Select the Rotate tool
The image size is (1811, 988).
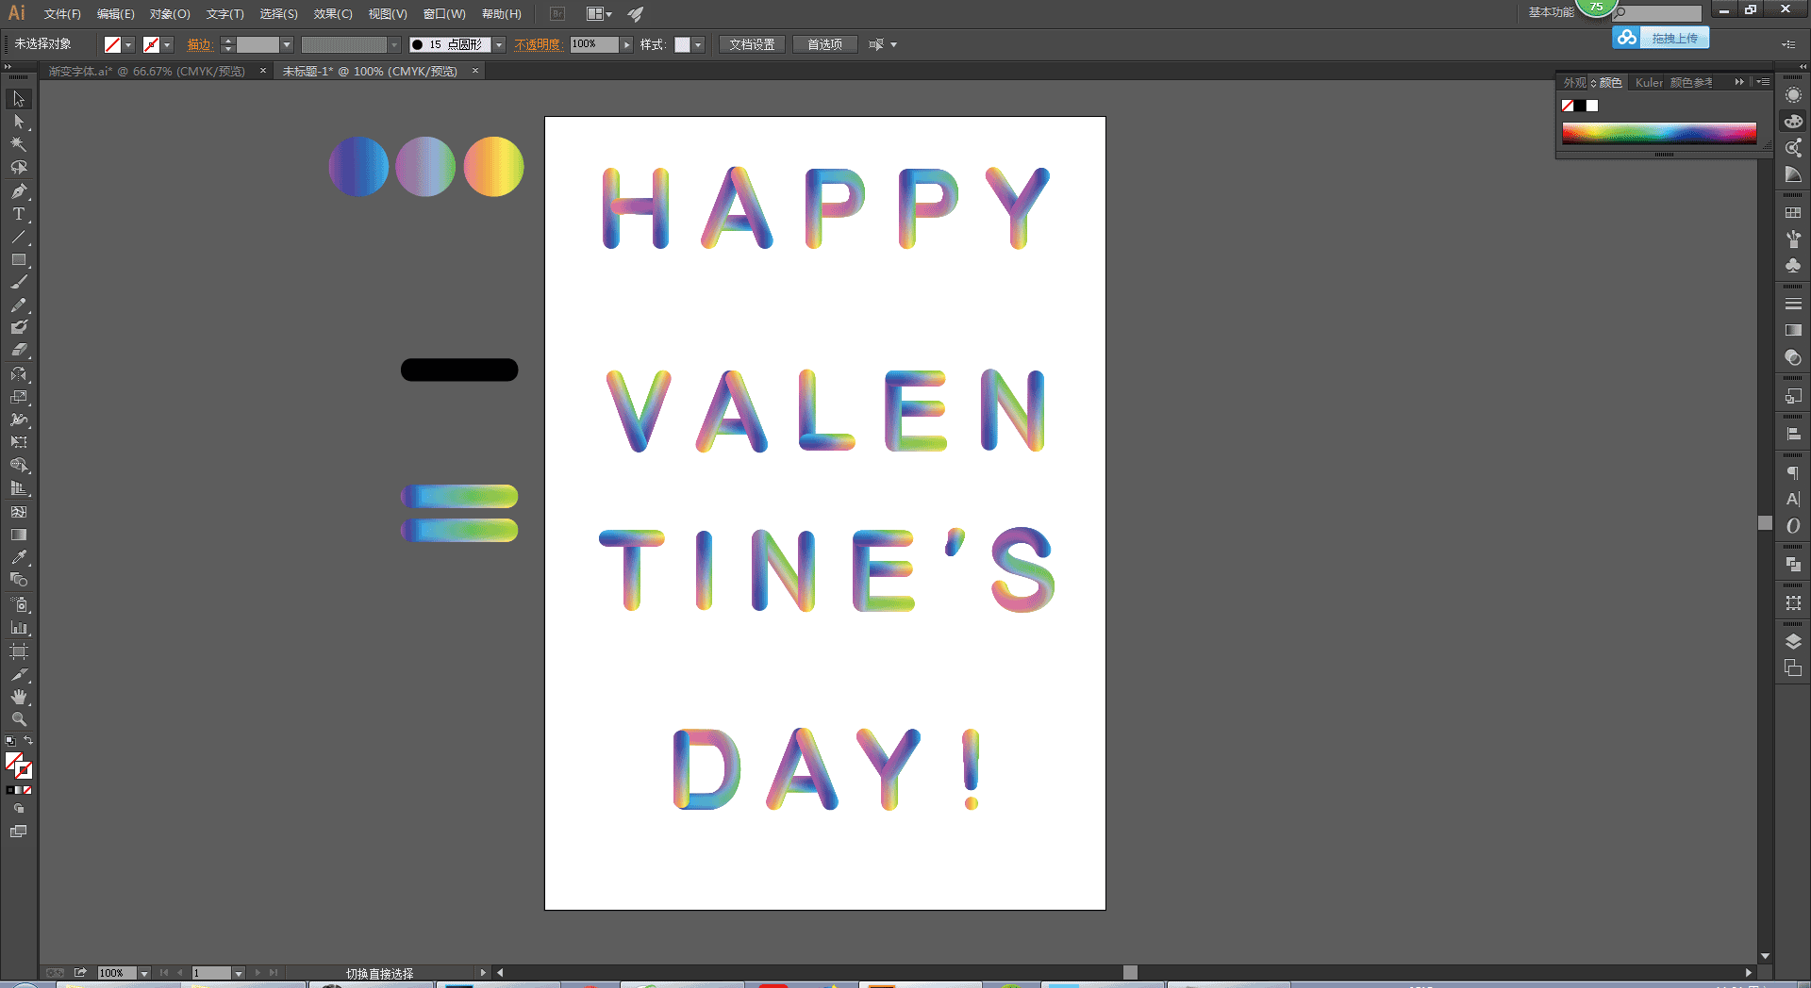tap(19, 374)
